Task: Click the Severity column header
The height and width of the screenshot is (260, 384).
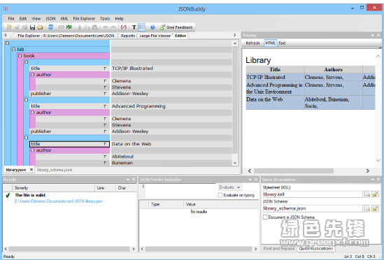Action: [x=53, y=188]
